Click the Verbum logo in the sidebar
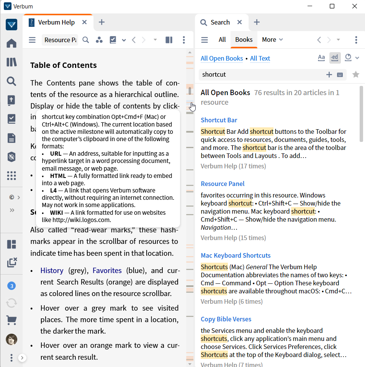 (11, 25)
